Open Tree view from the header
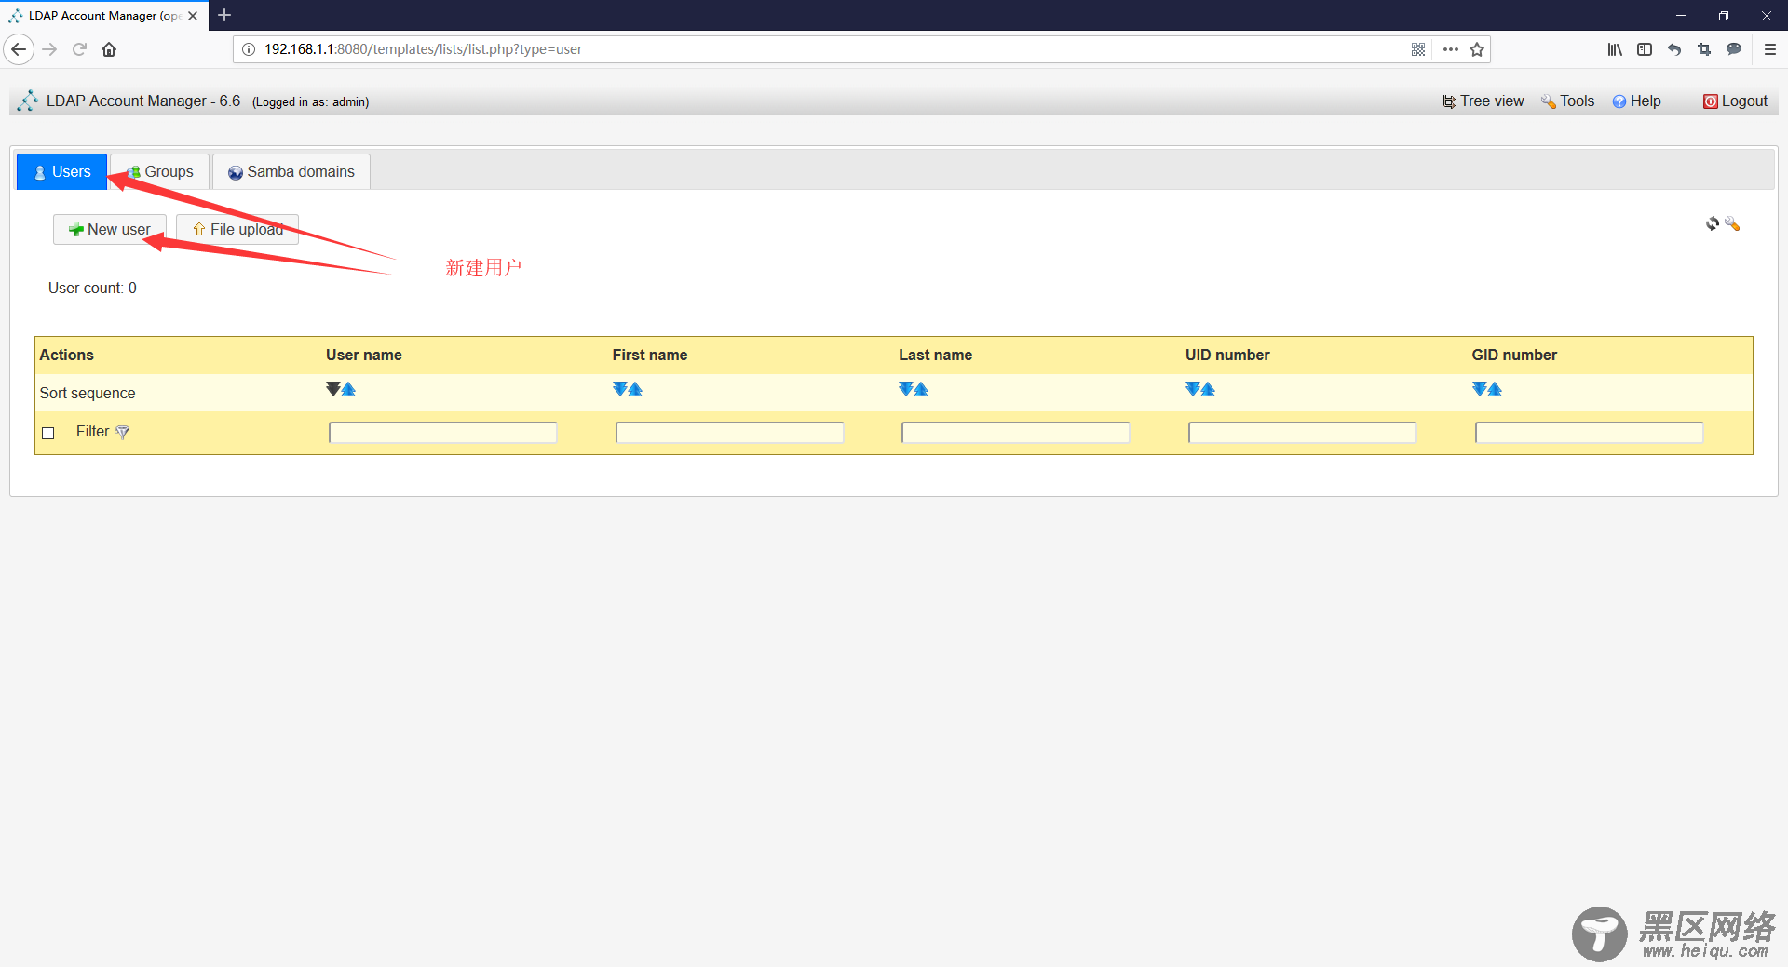This screenshot has width=1788, height=967. tap(1483, 101)
